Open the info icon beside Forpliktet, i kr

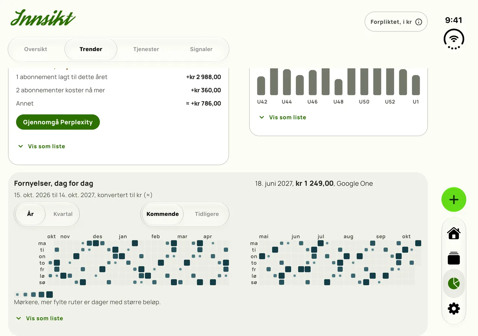[x=419, y=22]
